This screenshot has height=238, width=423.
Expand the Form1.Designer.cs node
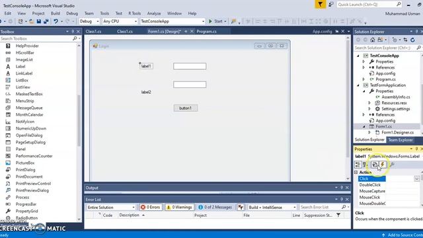pos(369,132)
